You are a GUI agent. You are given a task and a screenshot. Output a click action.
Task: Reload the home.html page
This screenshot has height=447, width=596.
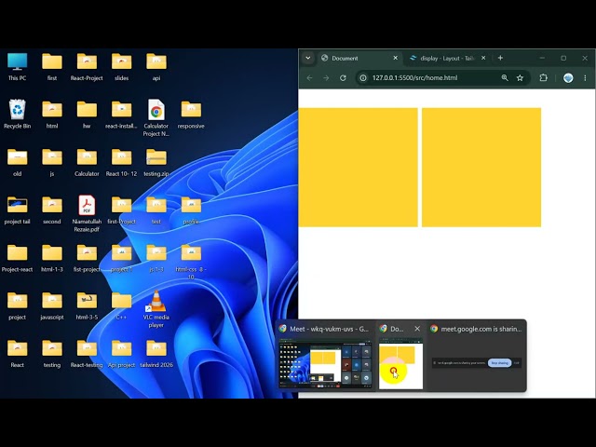pyautogui.click(x=343, y=78)
